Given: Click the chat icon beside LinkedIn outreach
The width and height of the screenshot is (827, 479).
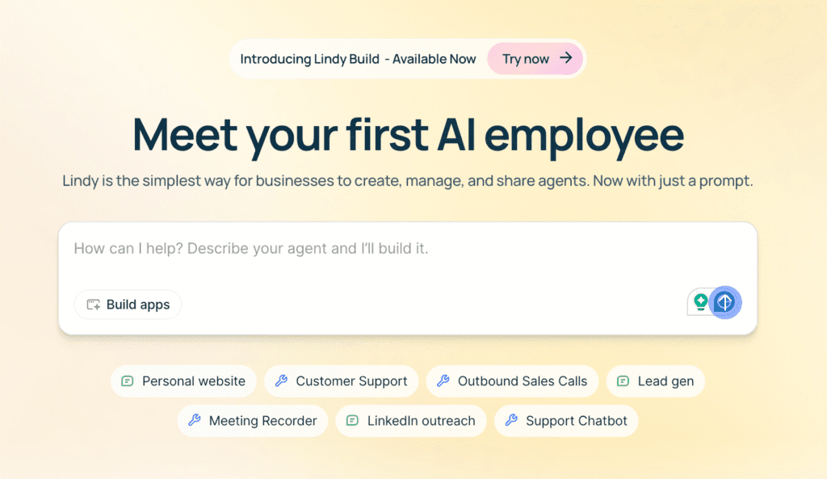Looking at the screenshot, I should point(352,421).
